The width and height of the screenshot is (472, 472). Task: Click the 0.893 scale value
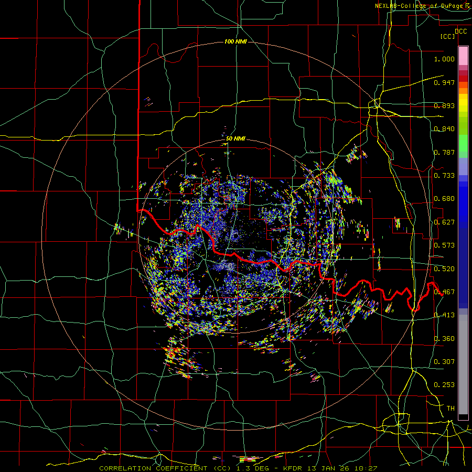coord(444,105)
